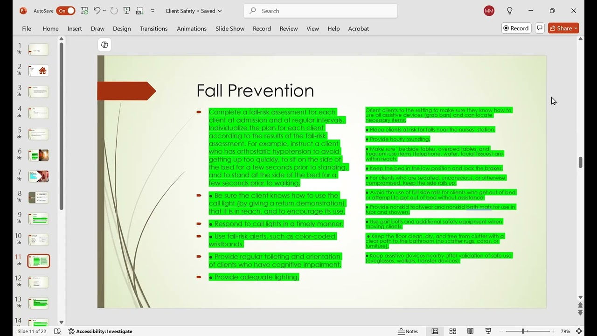Open the File menu
The width and height of the screenshot is (597, 336).
click(x=27, y=28)
